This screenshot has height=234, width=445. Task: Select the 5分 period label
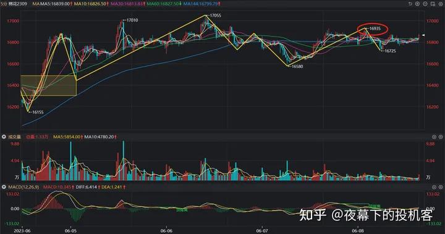point(4,4)
